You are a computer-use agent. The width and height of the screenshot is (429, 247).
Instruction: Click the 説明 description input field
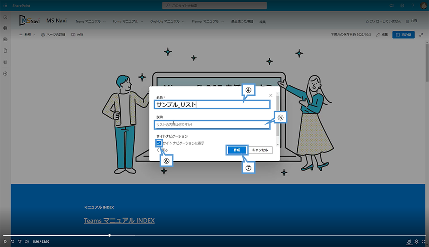click(x=212, y=125)
